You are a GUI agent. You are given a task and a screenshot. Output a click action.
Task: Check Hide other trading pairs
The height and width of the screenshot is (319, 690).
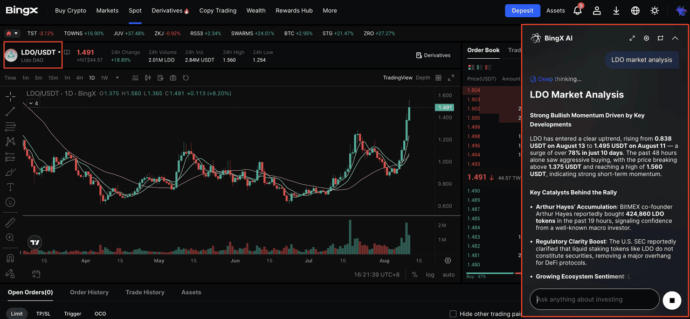(453, 314)
